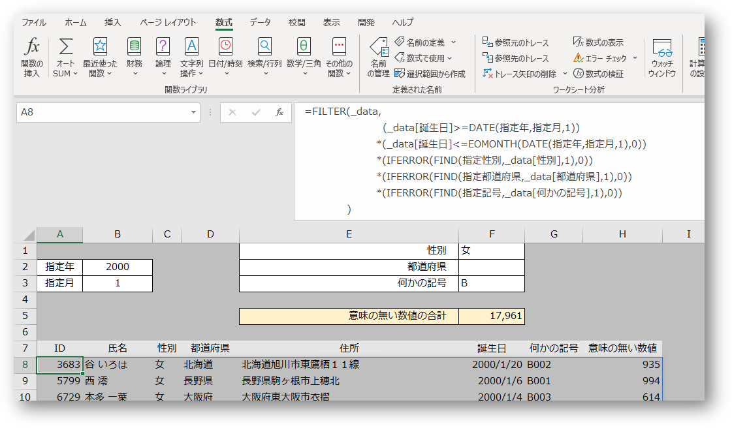Open the 日付/時刻 functions icon
The width and height of the screenshot is (732, 428).
pyautogui.click(x=225, y=46)
